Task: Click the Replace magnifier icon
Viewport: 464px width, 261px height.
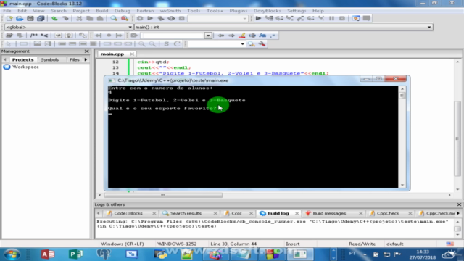Action: (125, 18)
